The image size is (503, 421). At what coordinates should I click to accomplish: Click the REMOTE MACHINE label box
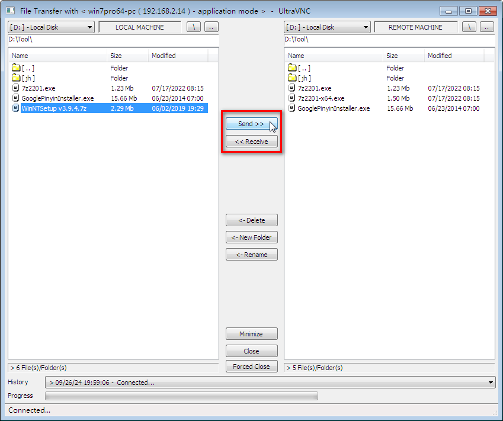coord(415,27)
